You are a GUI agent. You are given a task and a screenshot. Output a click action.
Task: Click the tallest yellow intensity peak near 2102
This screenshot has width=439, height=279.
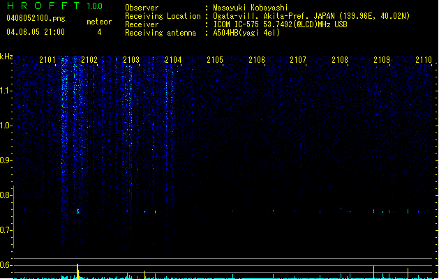[78, 271]
